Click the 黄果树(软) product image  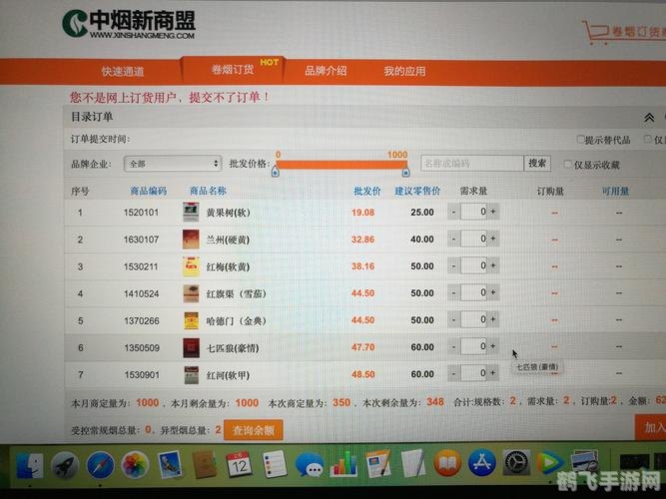(x=191, y=212)
